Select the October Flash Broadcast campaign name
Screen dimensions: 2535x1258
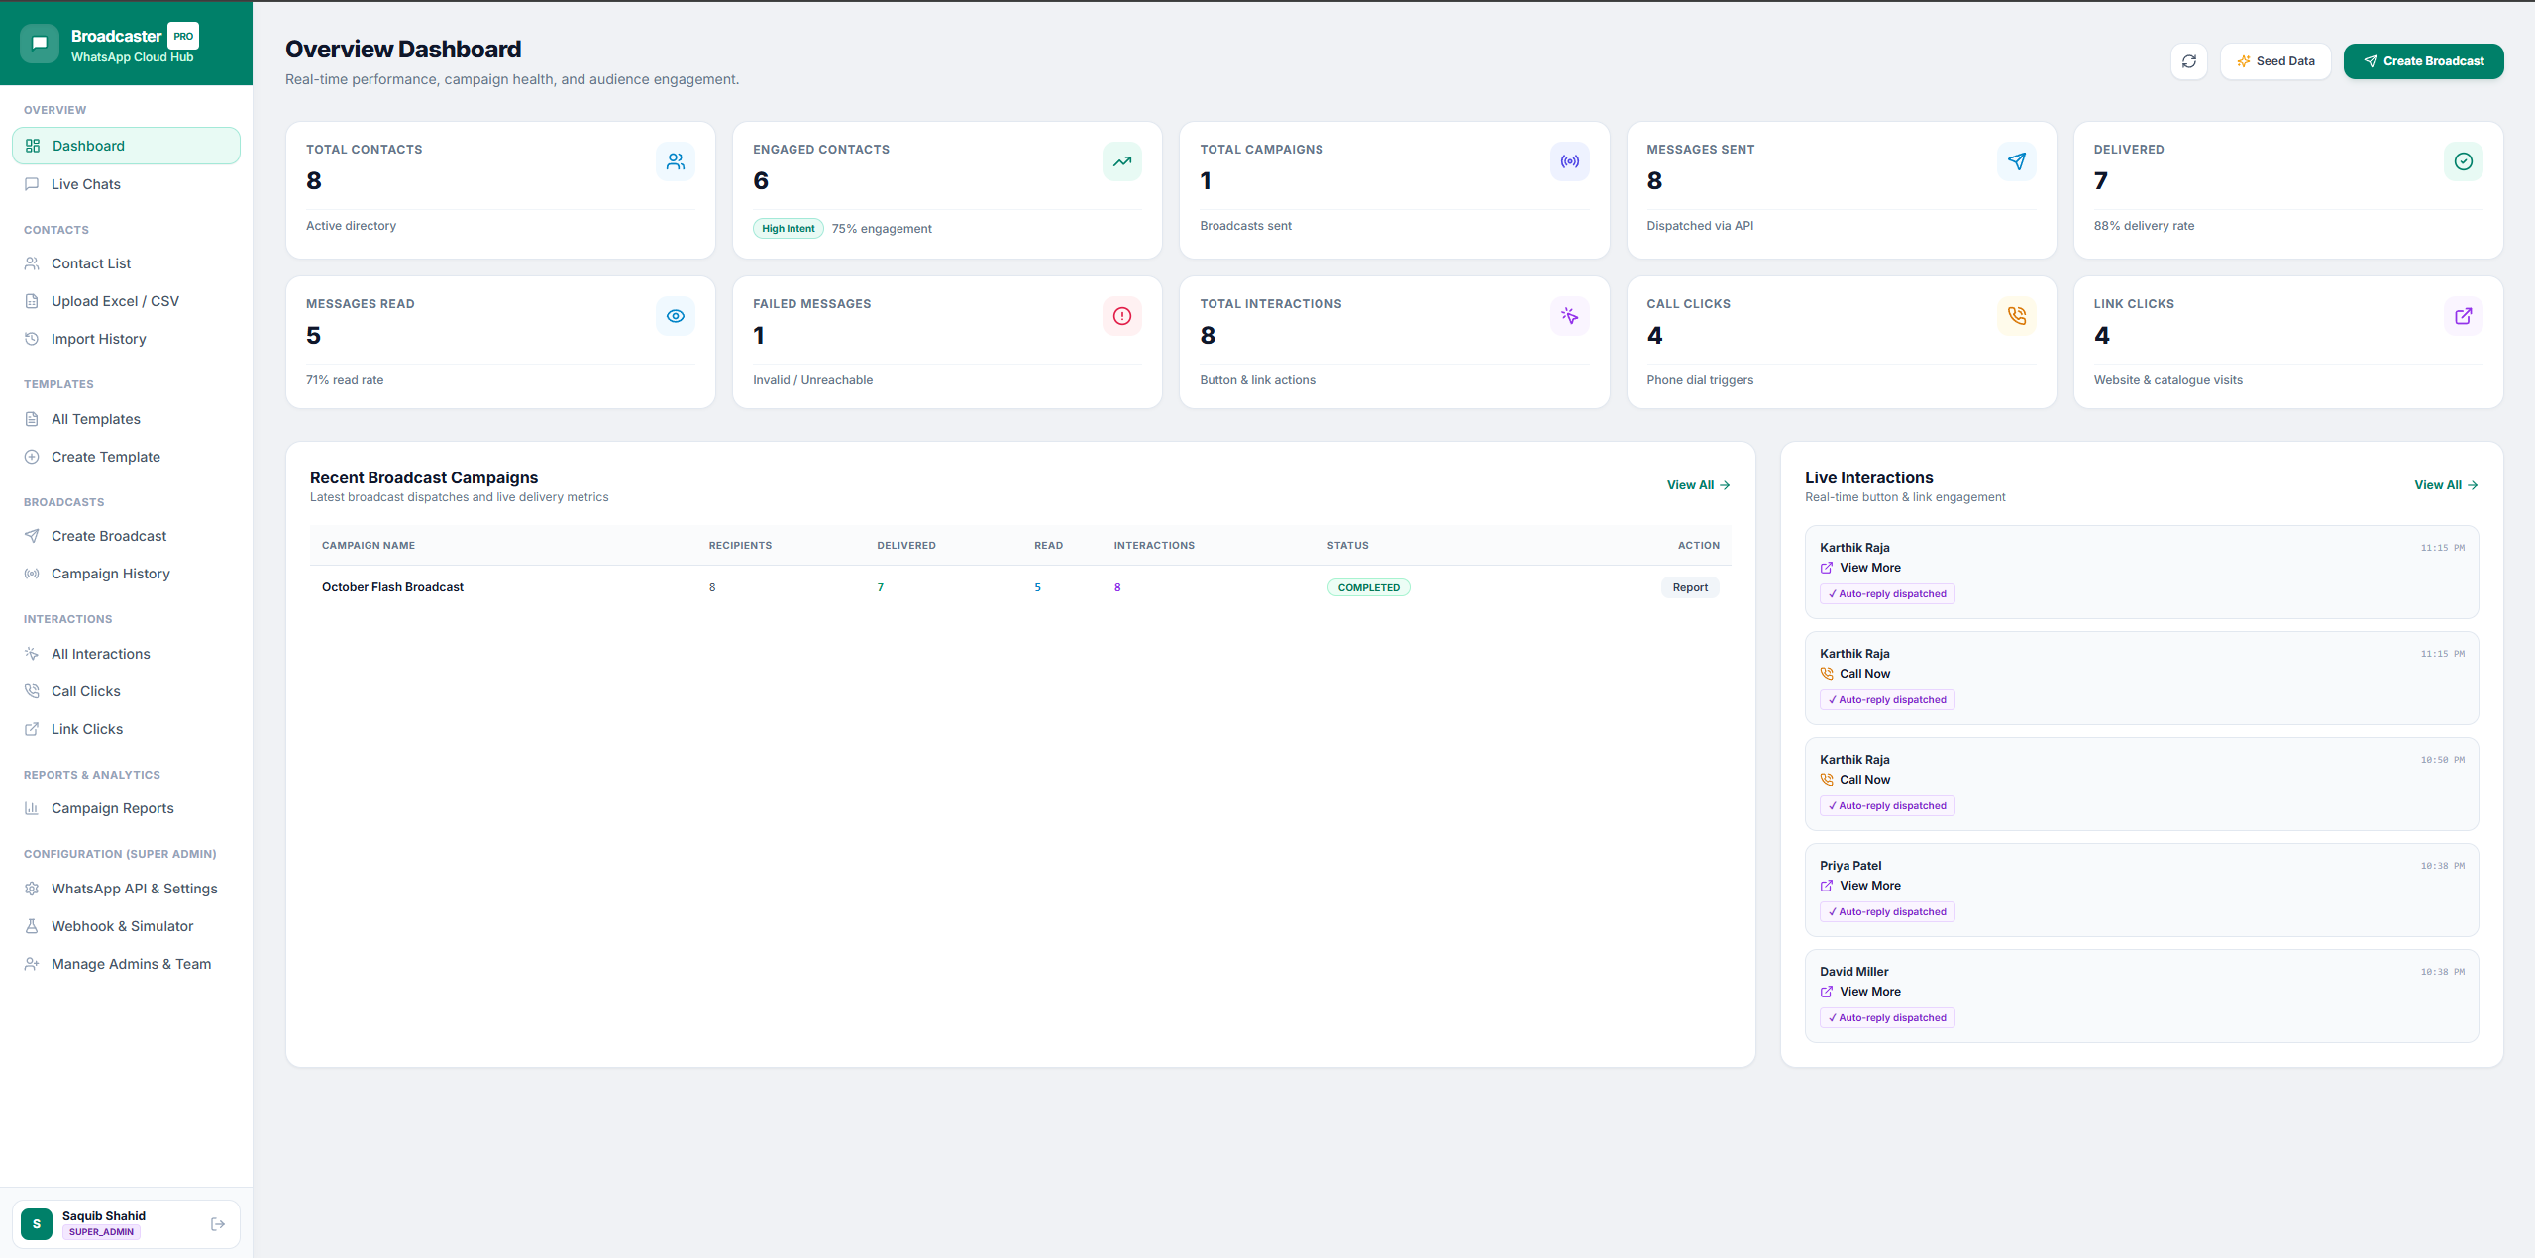click(392, 587)
